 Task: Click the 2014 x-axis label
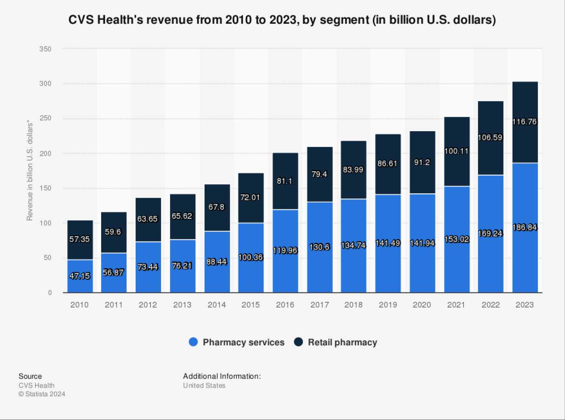pos(217,305)
